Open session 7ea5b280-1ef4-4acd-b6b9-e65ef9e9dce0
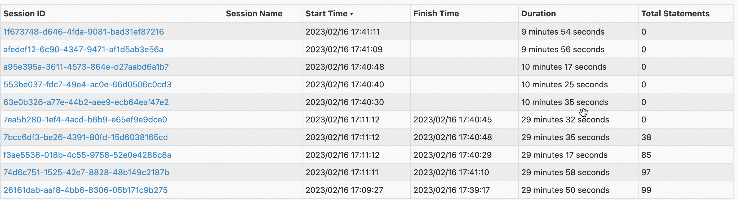The height and width of the screenshot is (200, 737). (85, 119)
